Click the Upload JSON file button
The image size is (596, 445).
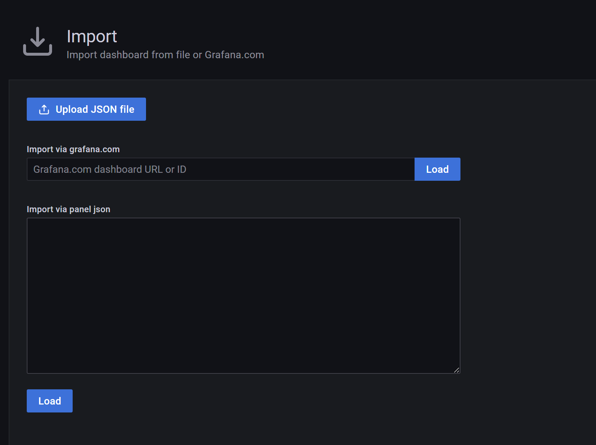pyautogui.click(x=86, y=109)
